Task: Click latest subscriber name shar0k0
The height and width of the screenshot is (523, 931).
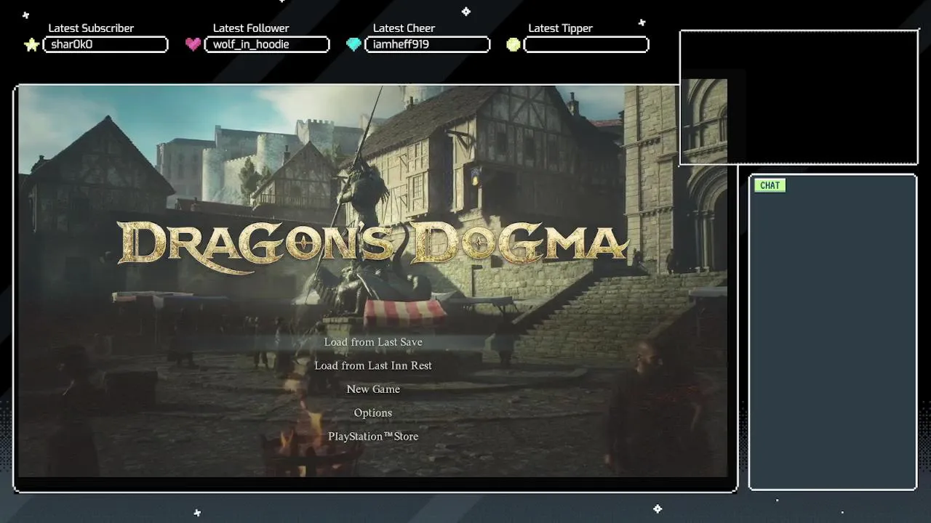Action: point(72,44)
